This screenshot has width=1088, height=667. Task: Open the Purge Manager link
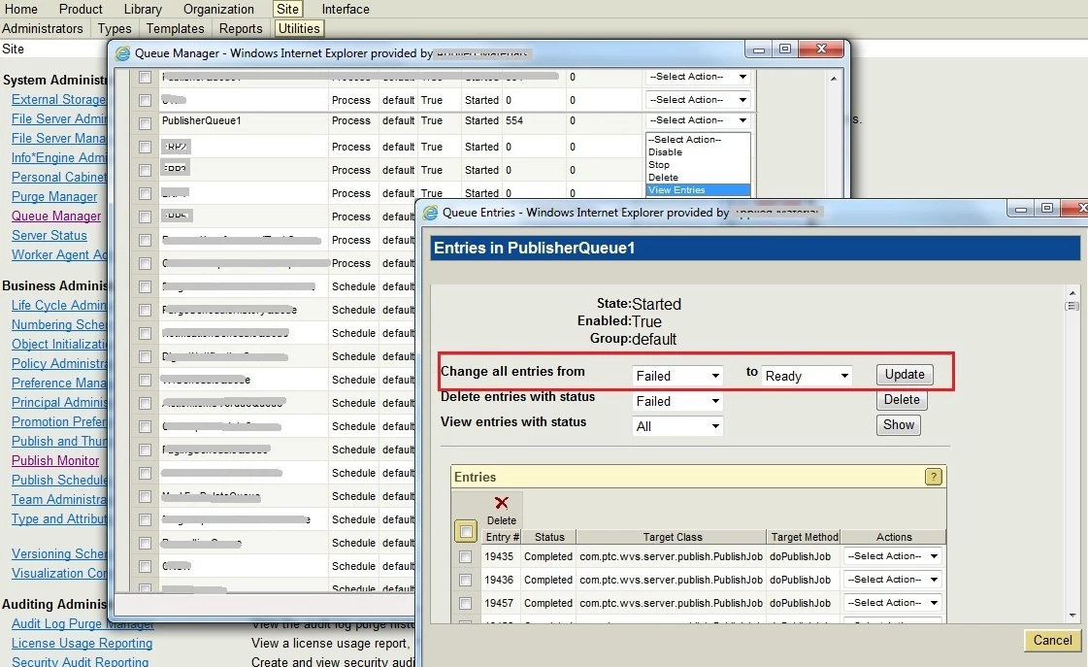coord(54,196)
